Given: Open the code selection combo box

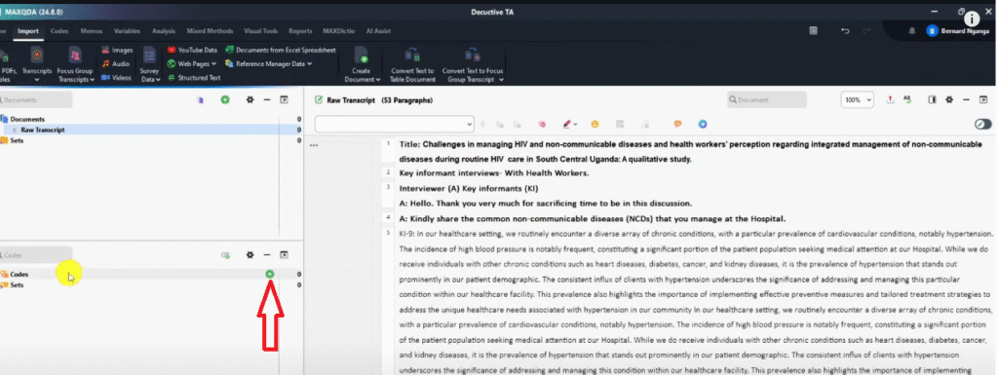Looking at the screenshot, I should 395,124.
